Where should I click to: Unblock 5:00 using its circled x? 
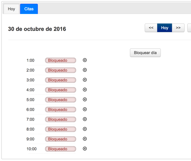[x=85, y=99]
